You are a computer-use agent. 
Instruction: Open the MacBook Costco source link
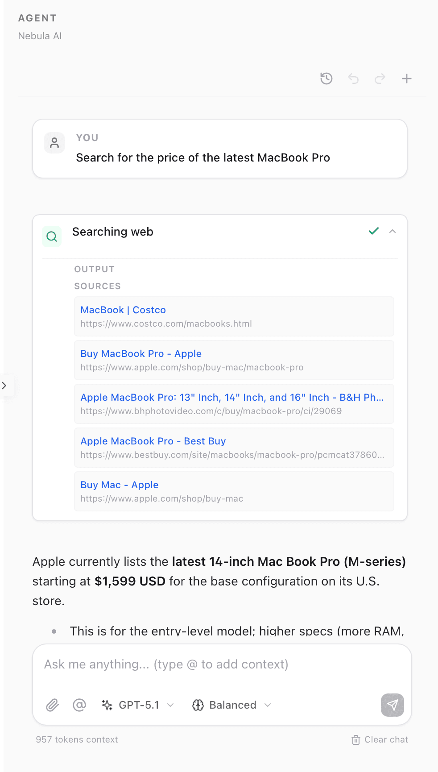(123, 310)
